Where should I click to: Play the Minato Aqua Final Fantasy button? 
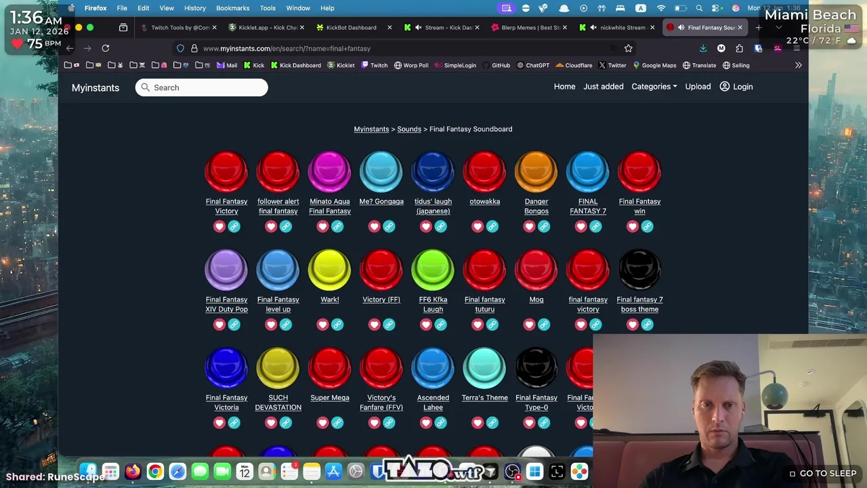(x=330, y=172)
